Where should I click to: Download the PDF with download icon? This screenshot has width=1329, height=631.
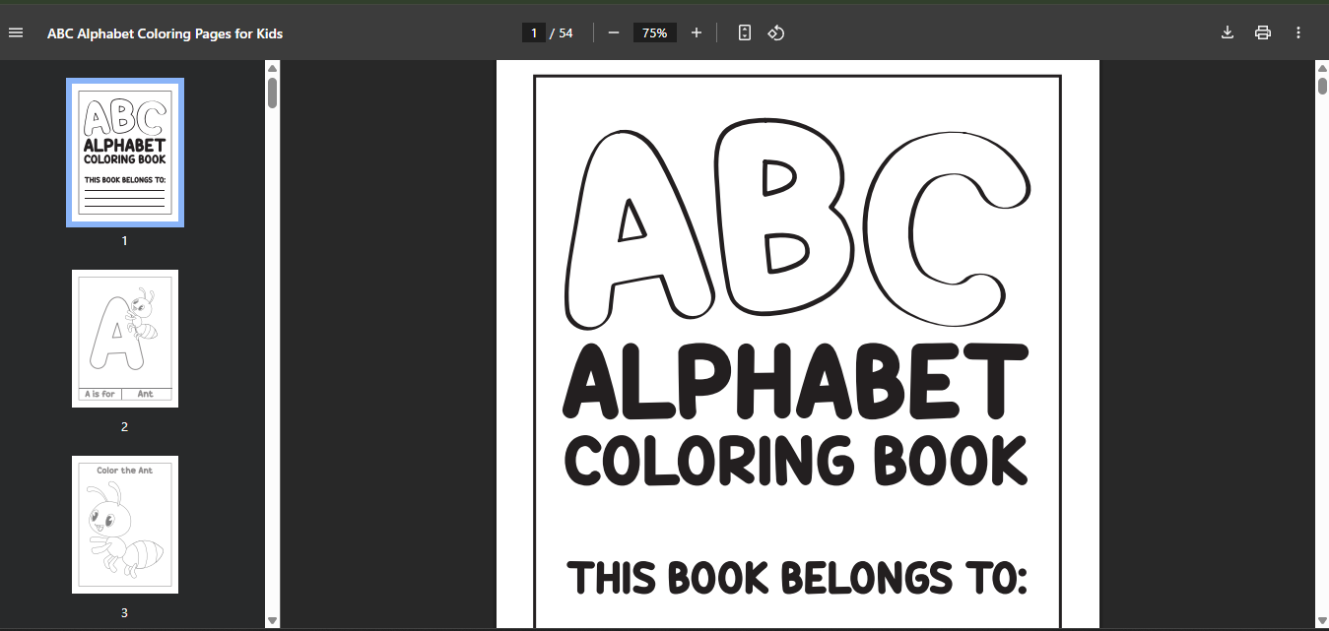1228,32
